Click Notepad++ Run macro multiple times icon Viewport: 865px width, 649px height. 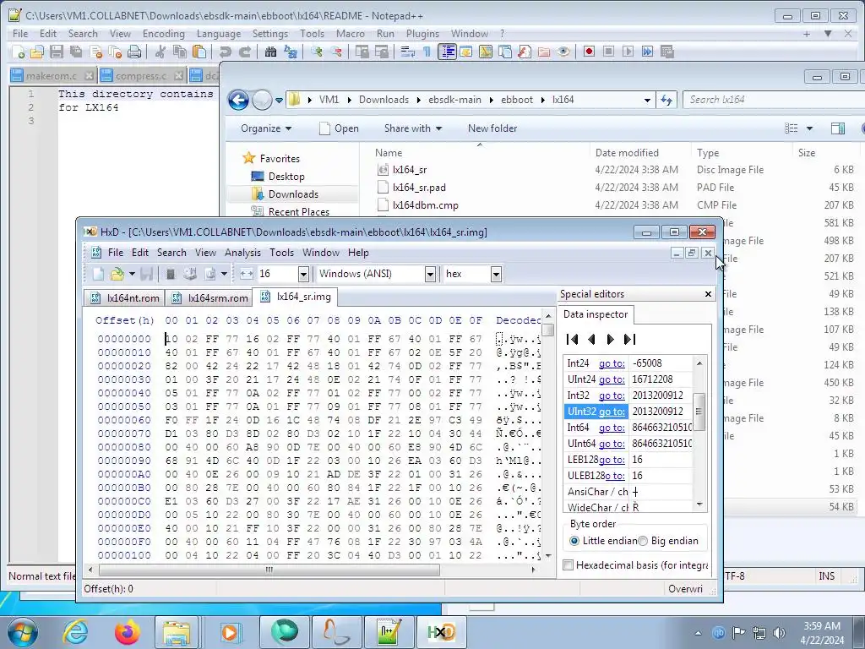coord(647,52)
